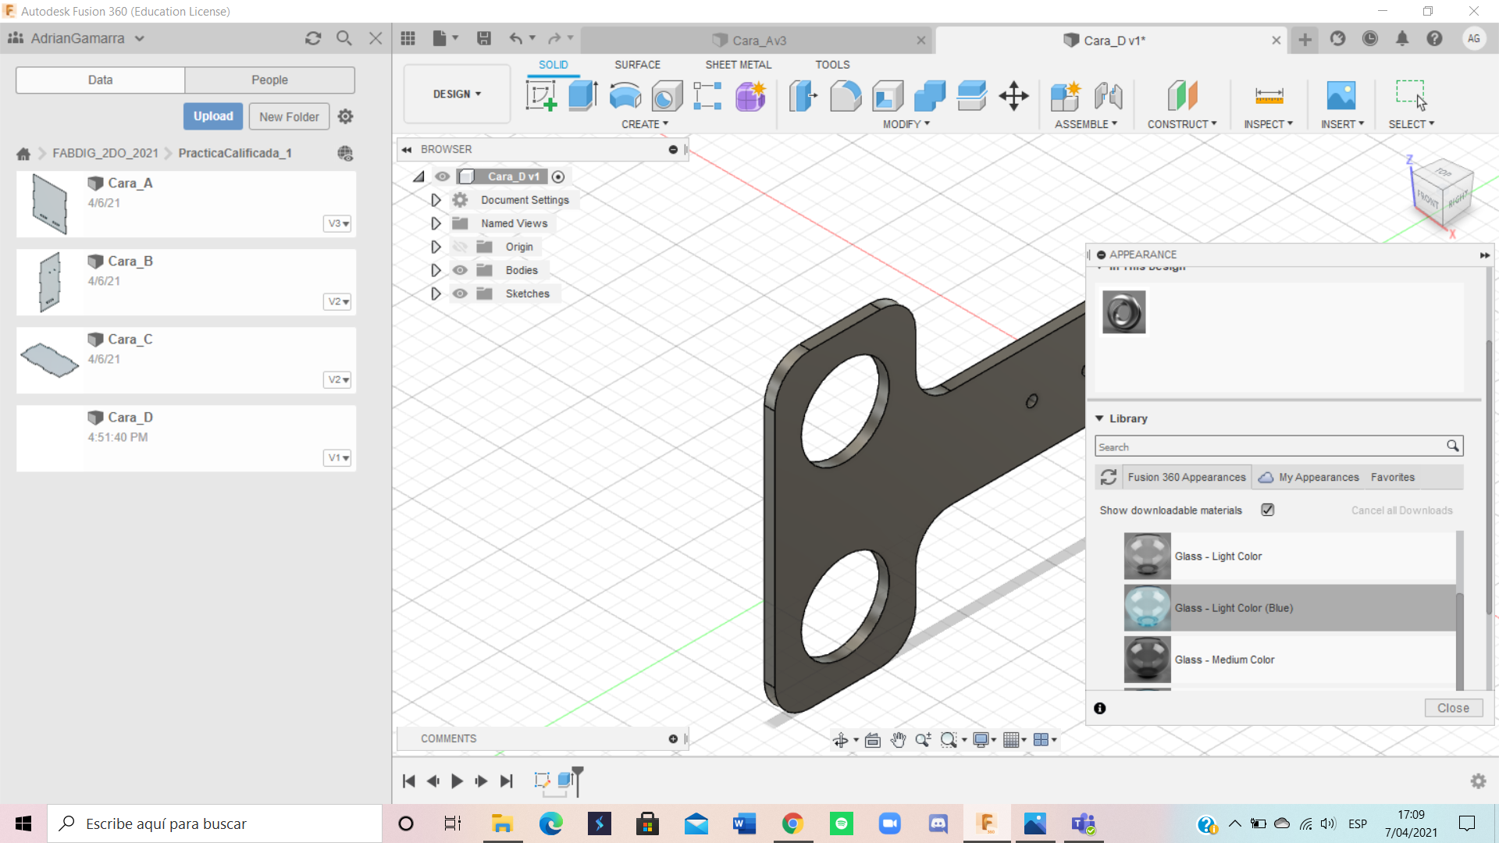
Task: Select the New Component tool
Action: click(x=1066, y=96)
